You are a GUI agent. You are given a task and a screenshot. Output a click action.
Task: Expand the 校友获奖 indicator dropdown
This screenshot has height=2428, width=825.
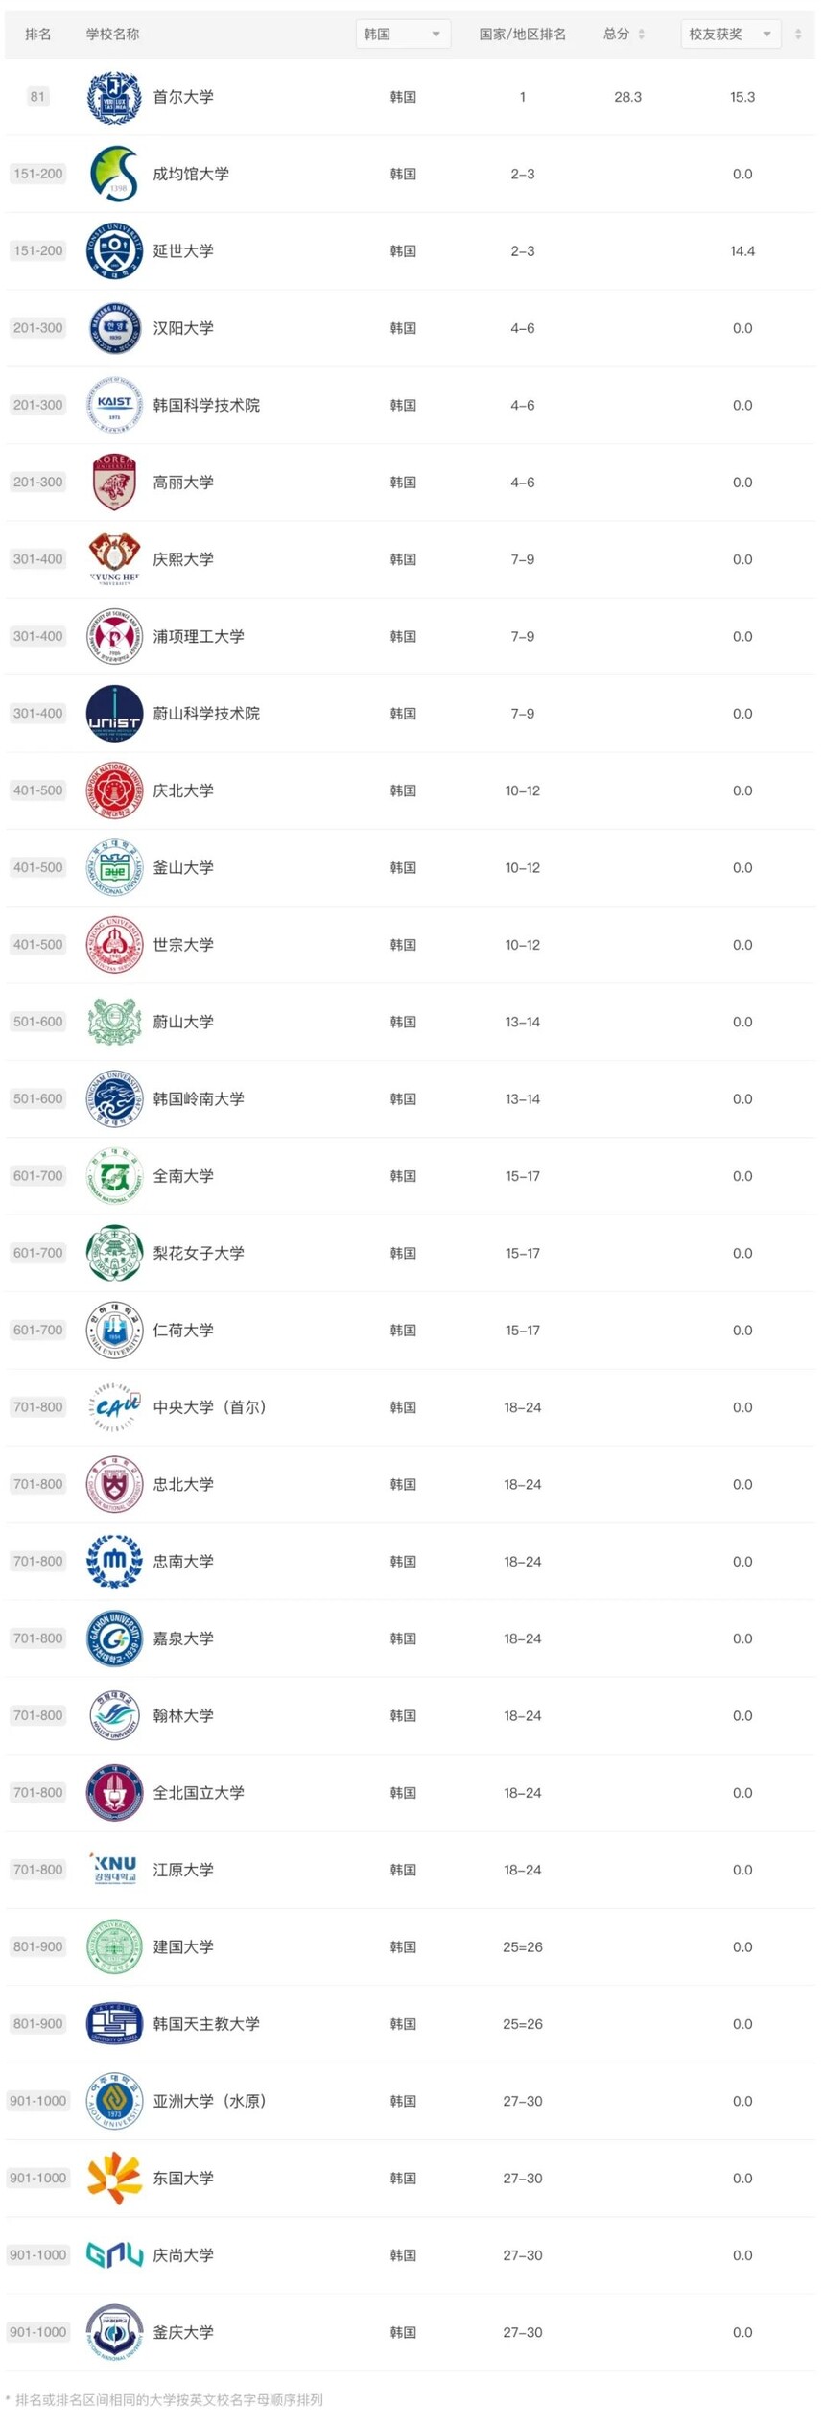point(731,35)
